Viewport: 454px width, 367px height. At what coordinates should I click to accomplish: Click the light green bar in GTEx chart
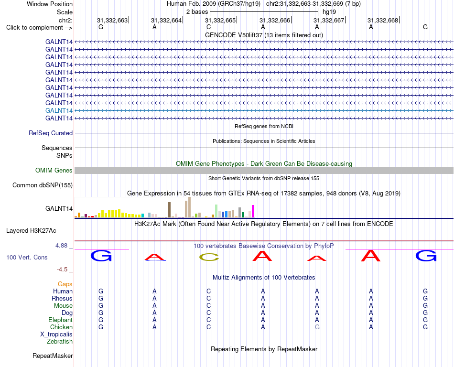(216, 211)
